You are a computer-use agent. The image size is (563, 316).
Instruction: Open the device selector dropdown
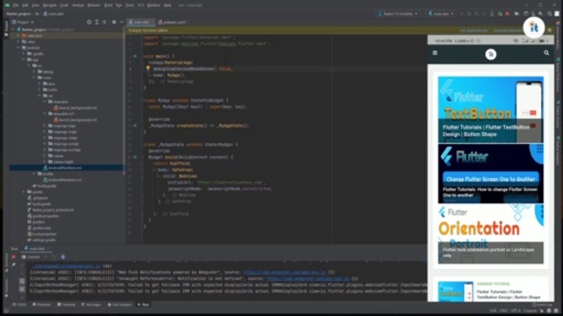point(397,14)
